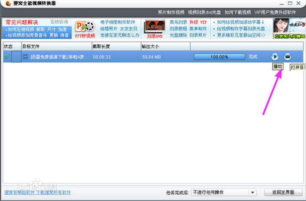Click the app logo in title bar
This screenshot has width=306, height=201.
point(8,3)
